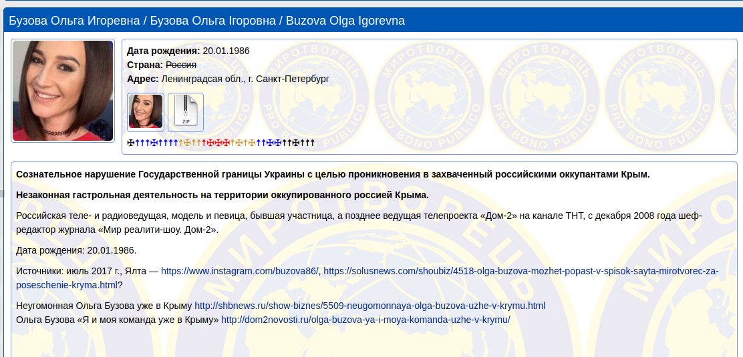Open the attached ZIP archive icon
This screenshot has width=743, height=357.
click(186, 112)
